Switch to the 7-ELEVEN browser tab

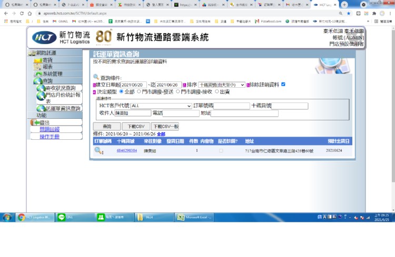point(73,5)
